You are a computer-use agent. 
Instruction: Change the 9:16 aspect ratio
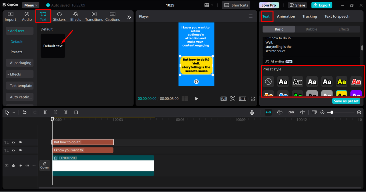pyautogui.click(x=242, y=99)
